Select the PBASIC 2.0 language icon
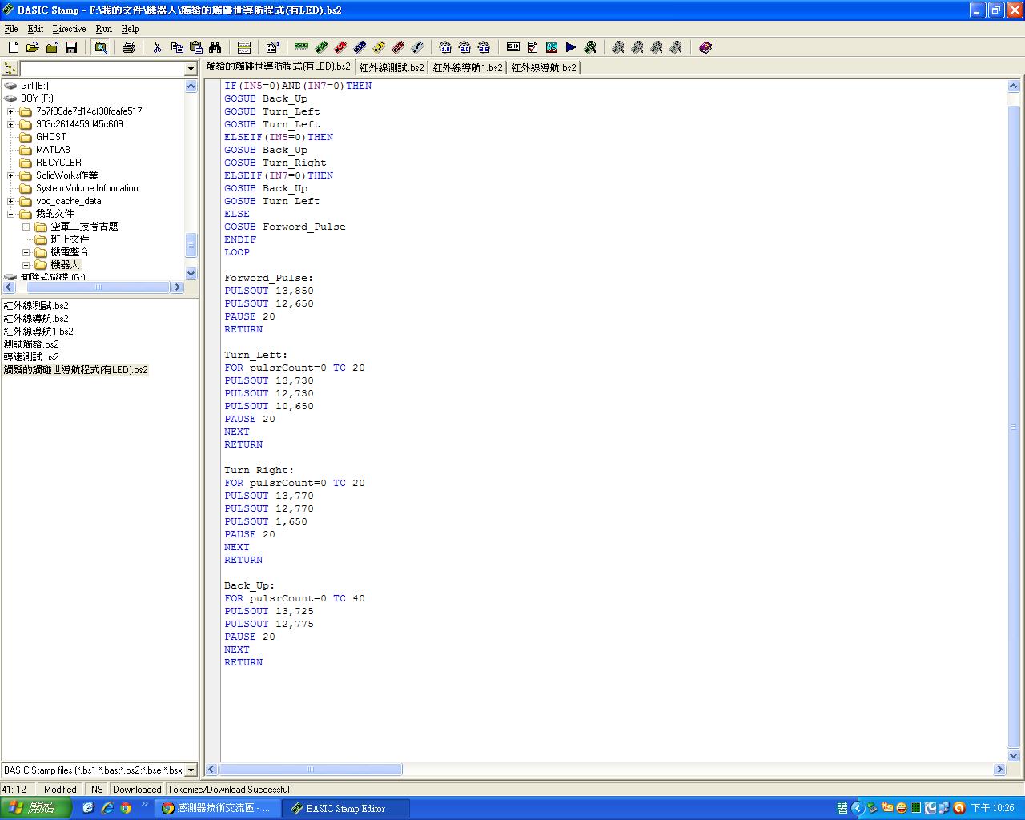Image resolution: width=1025 pixels, height=820 pixels. click(x=464, y=48)
